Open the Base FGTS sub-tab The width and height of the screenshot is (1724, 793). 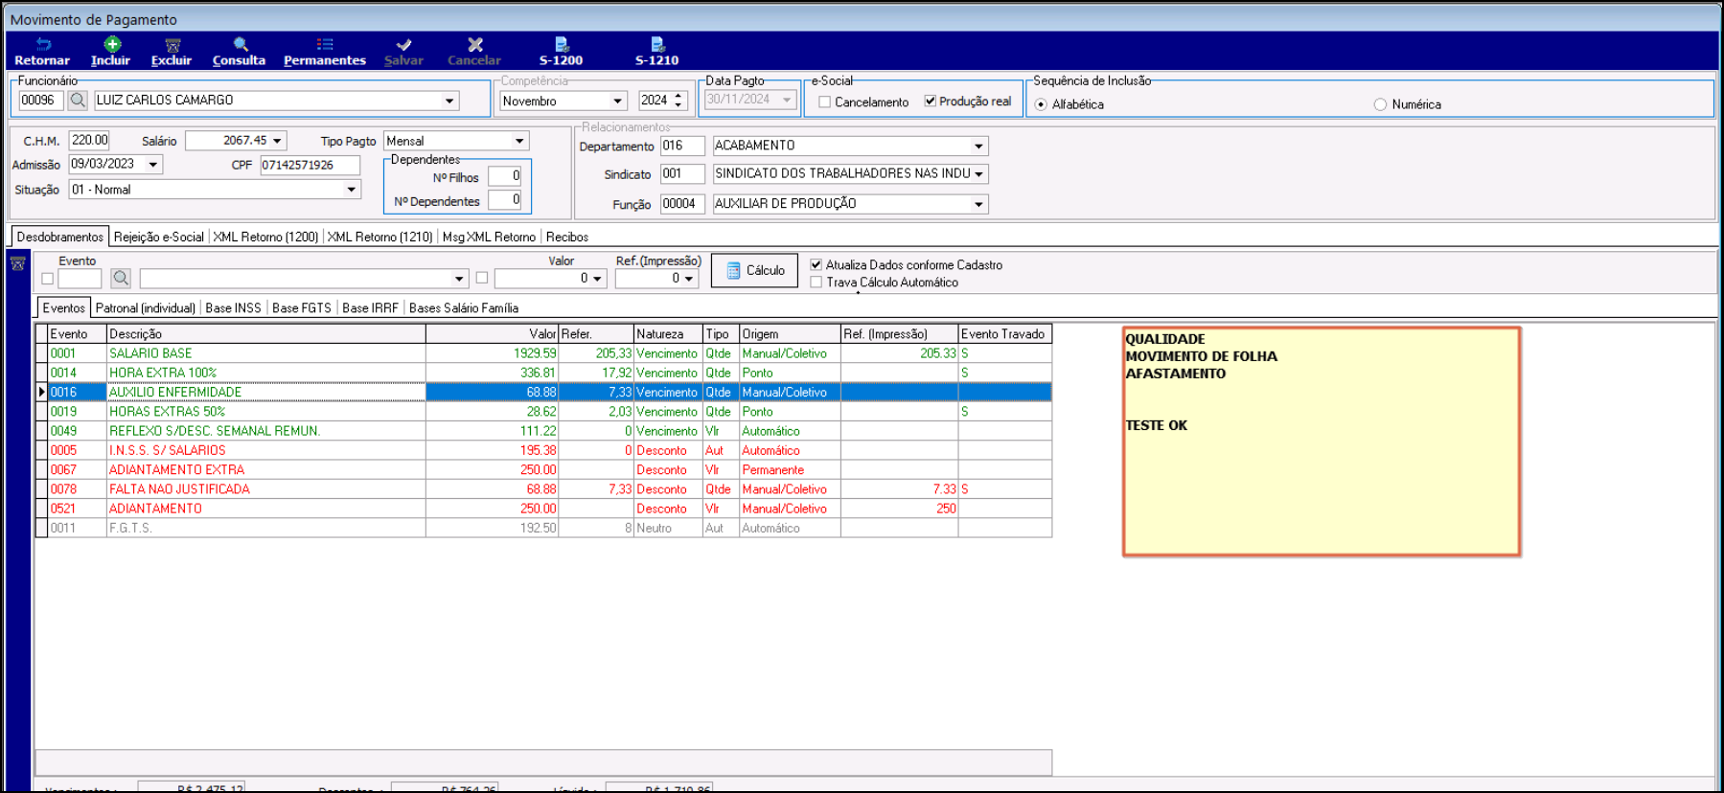coord(302,307)
